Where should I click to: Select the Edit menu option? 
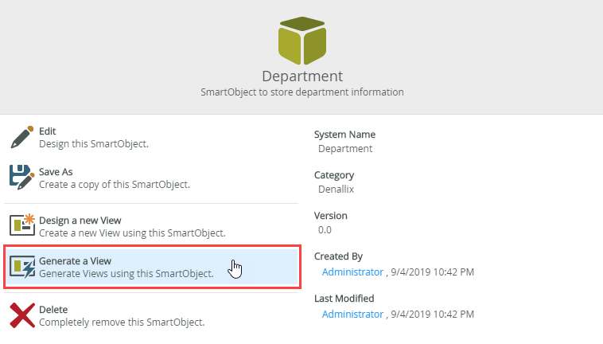47,131
